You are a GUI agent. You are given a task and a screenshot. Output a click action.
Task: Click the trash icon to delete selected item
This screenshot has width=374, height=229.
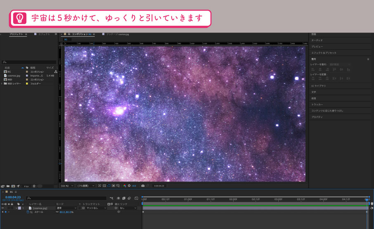34,186
